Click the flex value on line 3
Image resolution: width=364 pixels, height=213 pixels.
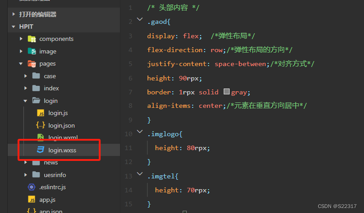tap(191, 36)
